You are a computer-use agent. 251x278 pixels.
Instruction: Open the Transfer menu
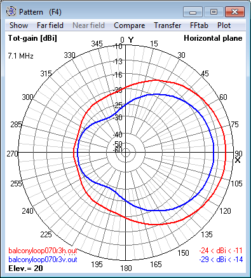[x=167, y=25]
